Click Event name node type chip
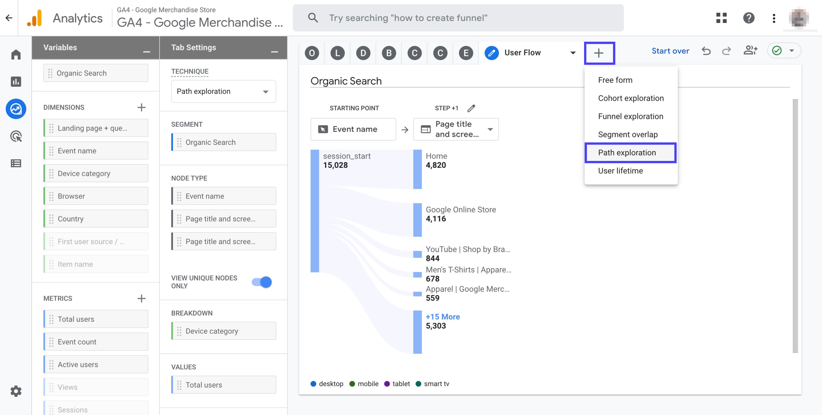Image resolution: width=822 pixels, height=415 pixels. tap(224, 196)
